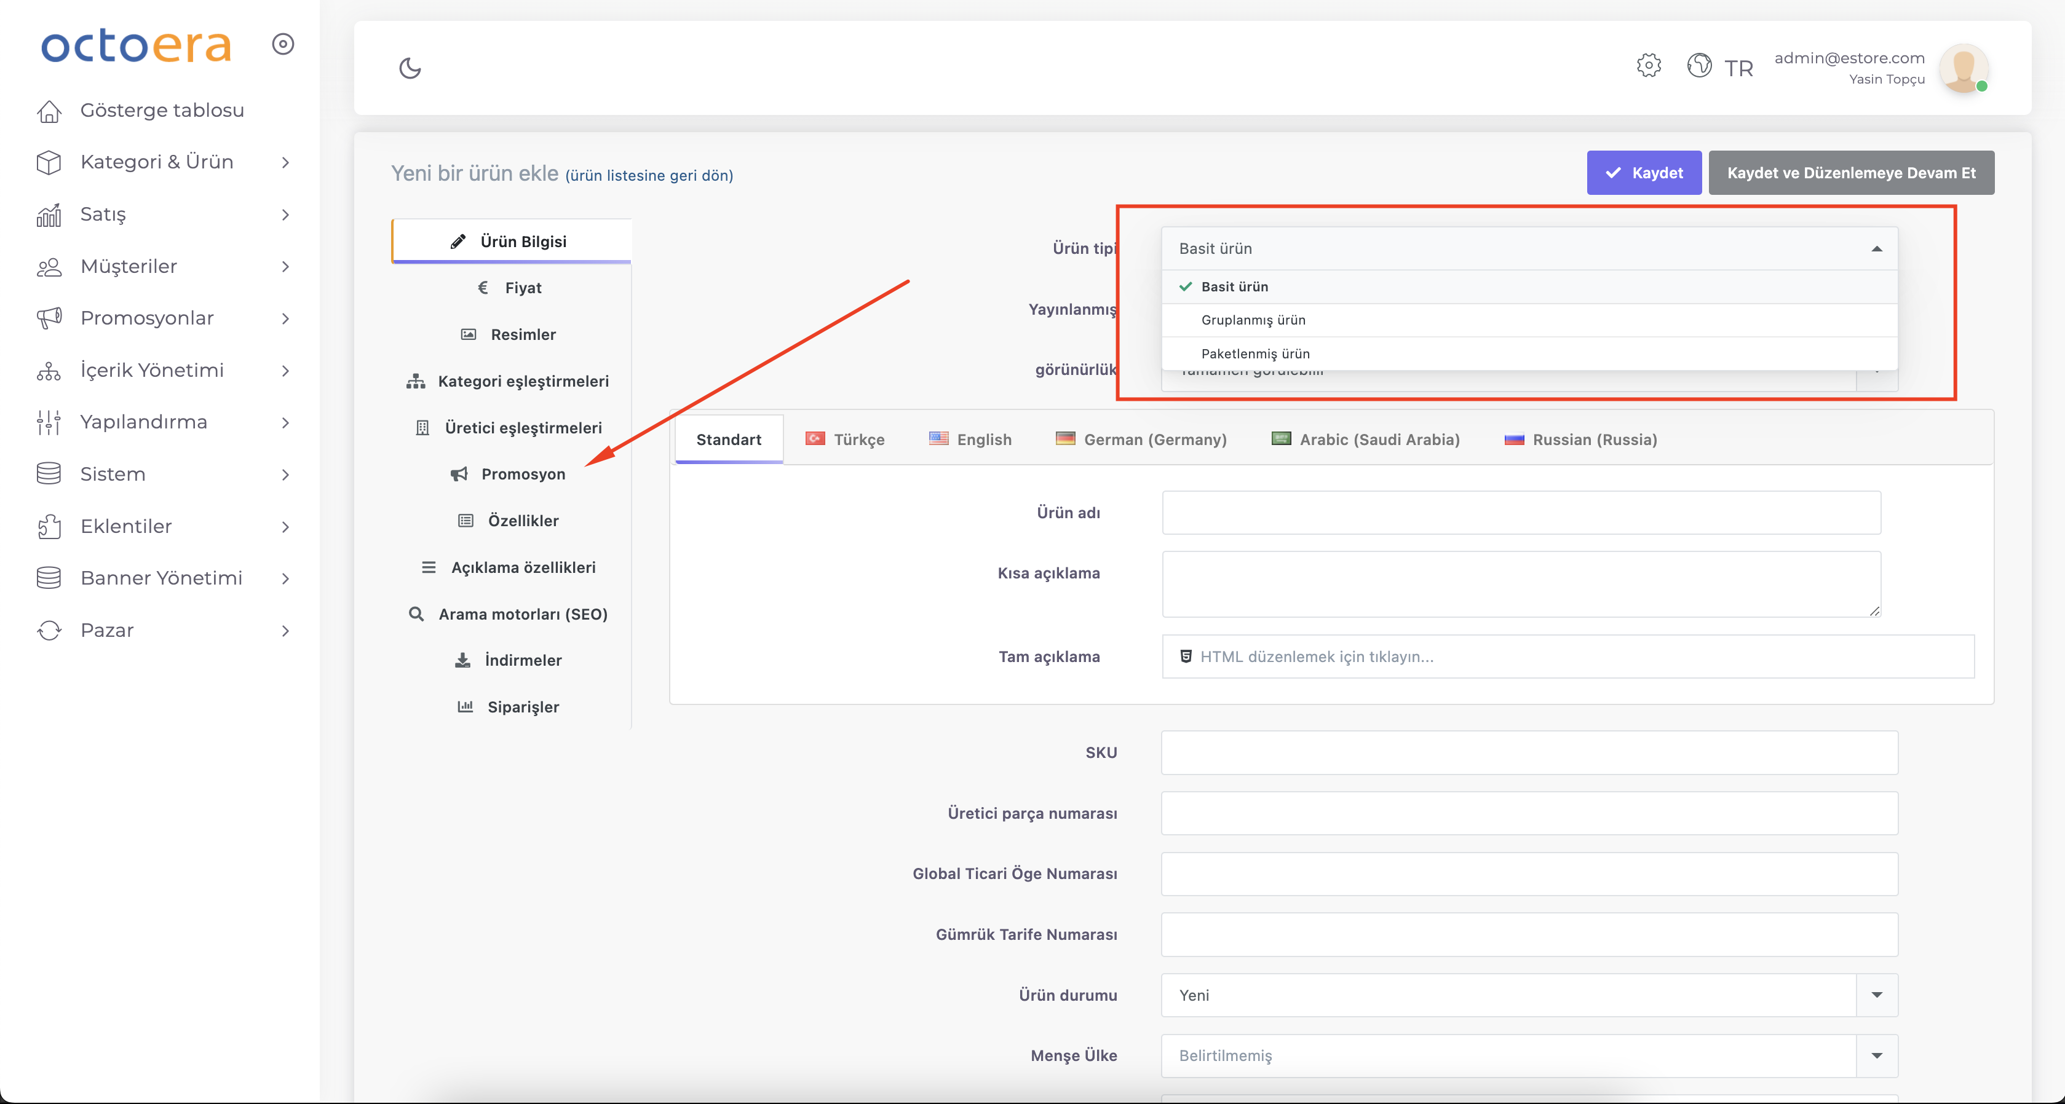Open settings gear icon in header
2065x1104 pixels.
tap(1648, 66)
